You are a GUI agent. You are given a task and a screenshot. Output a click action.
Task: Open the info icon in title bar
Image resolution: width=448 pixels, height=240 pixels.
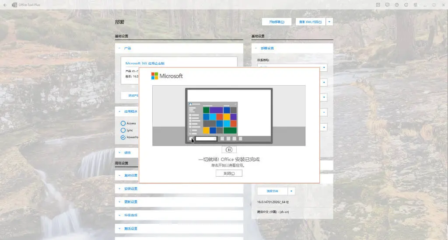point(406,5)
